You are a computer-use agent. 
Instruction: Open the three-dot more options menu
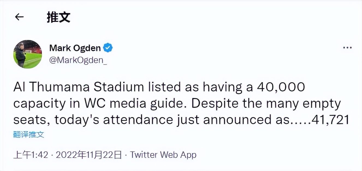(347, 48)
